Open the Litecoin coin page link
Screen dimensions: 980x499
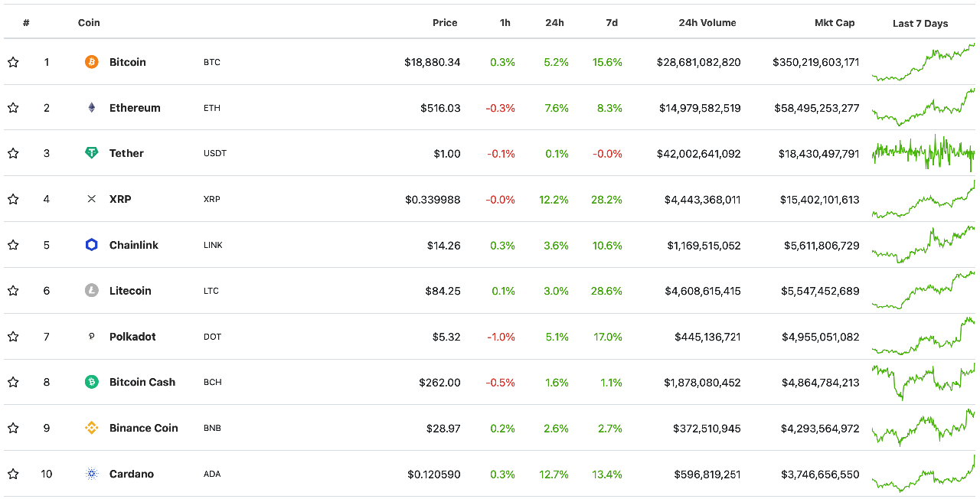point(130,291)
